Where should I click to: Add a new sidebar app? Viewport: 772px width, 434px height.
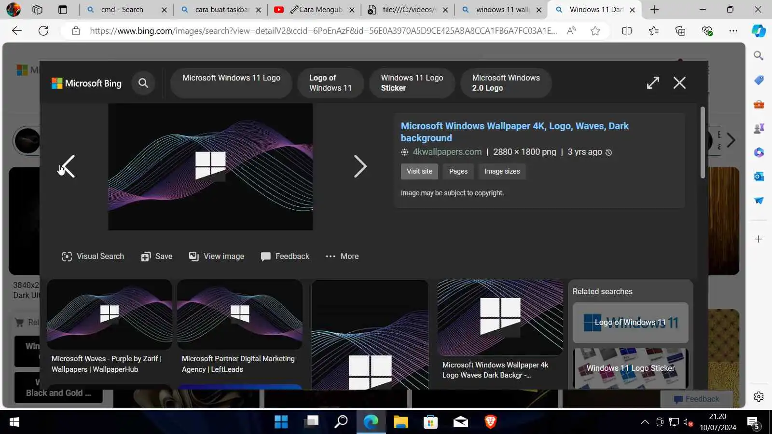758,239
